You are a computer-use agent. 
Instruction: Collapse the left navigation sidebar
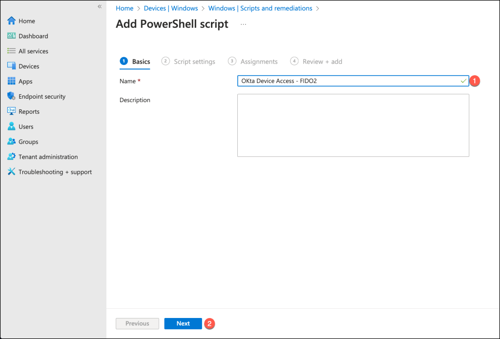(100, 6)
